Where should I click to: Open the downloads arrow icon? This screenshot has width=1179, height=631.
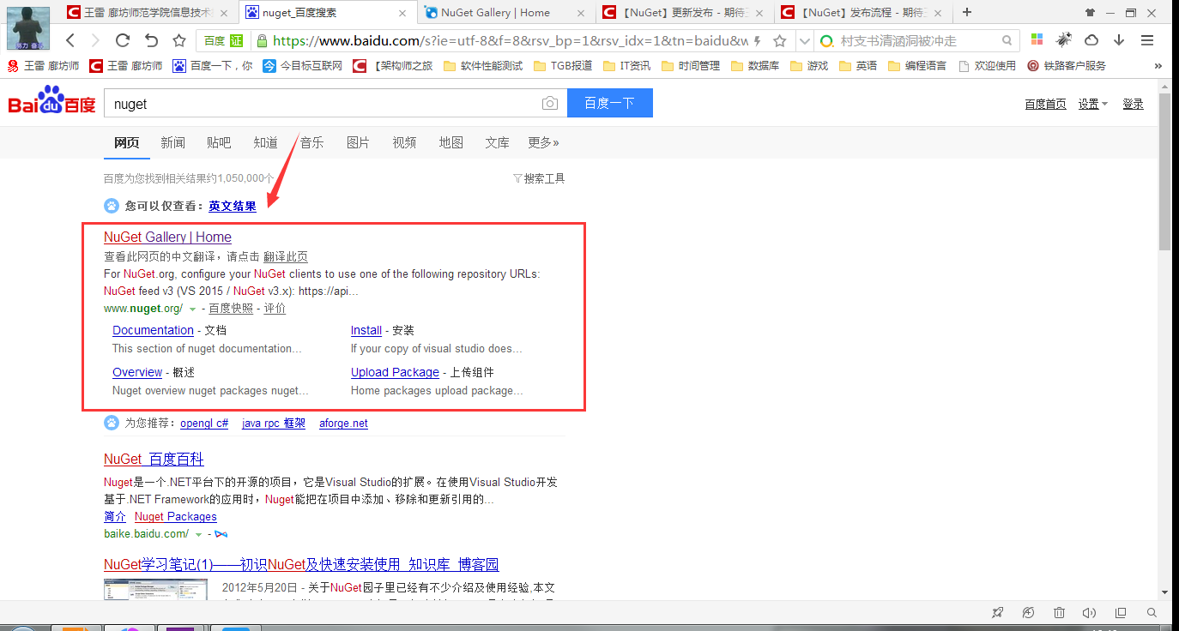click(1119, 40)
